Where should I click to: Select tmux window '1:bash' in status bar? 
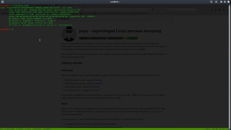coord(19,129)
